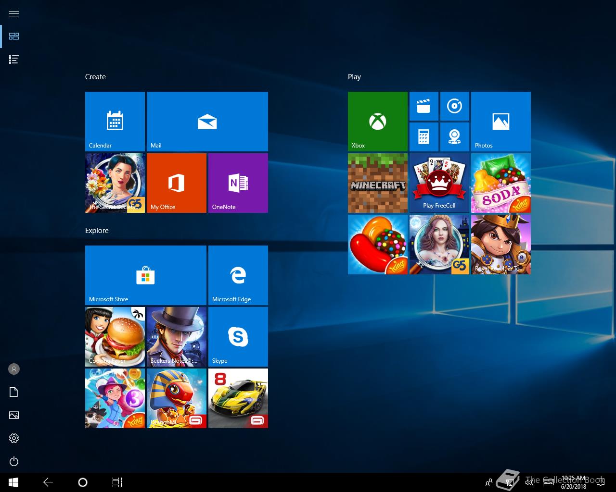Viewport: 616px width, 492px height.
Task: Switch to Pinned tiles view
Action: (14, 37)
